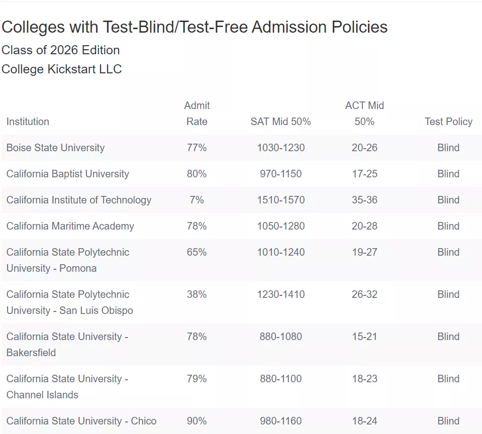
Task: Select California State University - Bakersfield cell
Action: pos(67,345)
